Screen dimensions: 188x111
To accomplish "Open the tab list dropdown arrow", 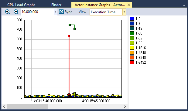I will pos(184,5).
